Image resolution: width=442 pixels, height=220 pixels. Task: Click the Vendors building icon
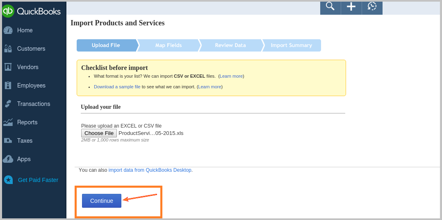(8, 67)
